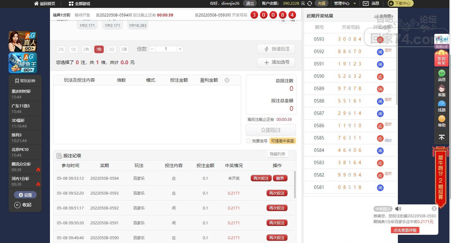This screenshot has height=243, width=451.
Task: Select the 2分 bet unit
Action: click(111, 49)
